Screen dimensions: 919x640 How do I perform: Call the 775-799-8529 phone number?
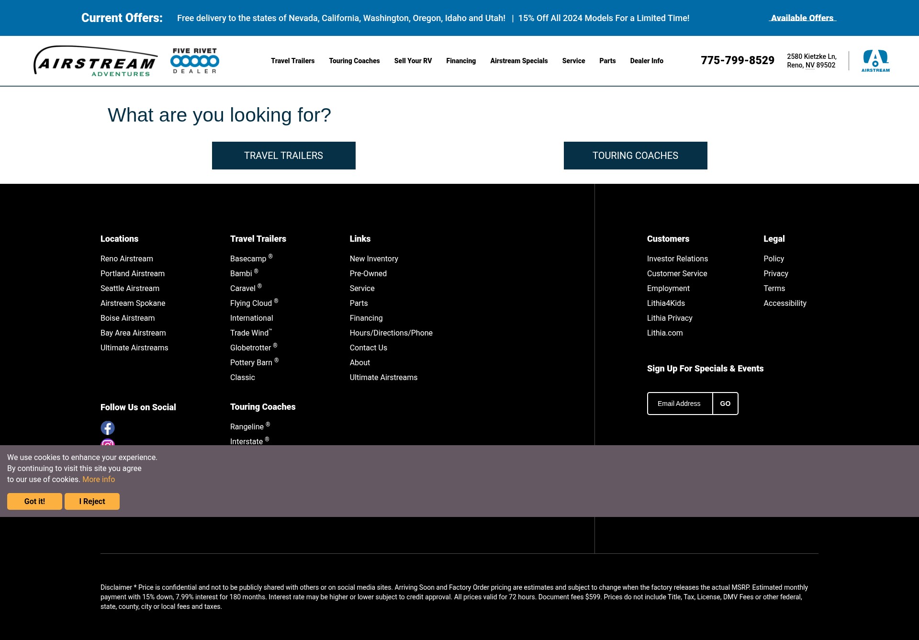pos(738,60)
